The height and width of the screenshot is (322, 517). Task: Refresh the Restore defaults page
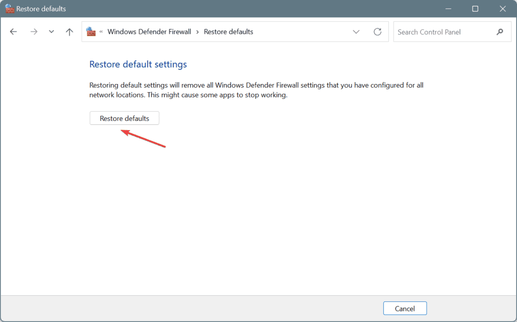378,32
